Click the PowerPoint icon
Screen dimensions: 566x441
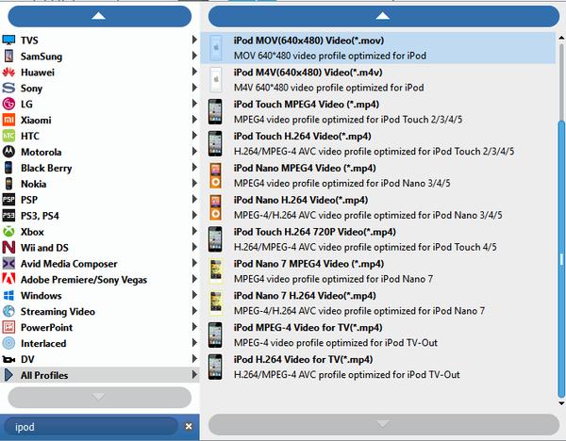point(8,327)
